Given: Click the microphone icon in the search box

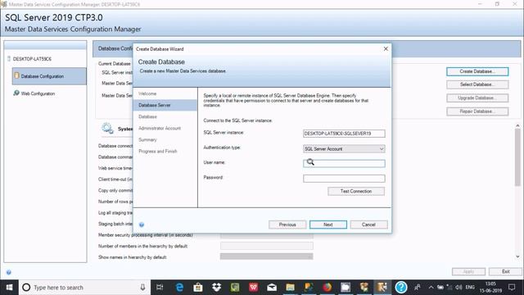Looking at the screenshot, I should (x=142, y=288).
